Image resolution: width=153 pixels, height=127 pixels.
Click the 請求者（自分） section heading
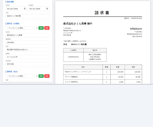pyautogui.click(x=12, y=72)
